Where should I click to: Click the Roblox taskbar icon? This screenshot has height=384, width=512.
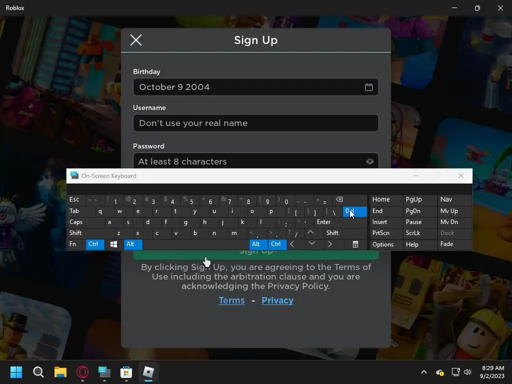(x=148, y=372)
